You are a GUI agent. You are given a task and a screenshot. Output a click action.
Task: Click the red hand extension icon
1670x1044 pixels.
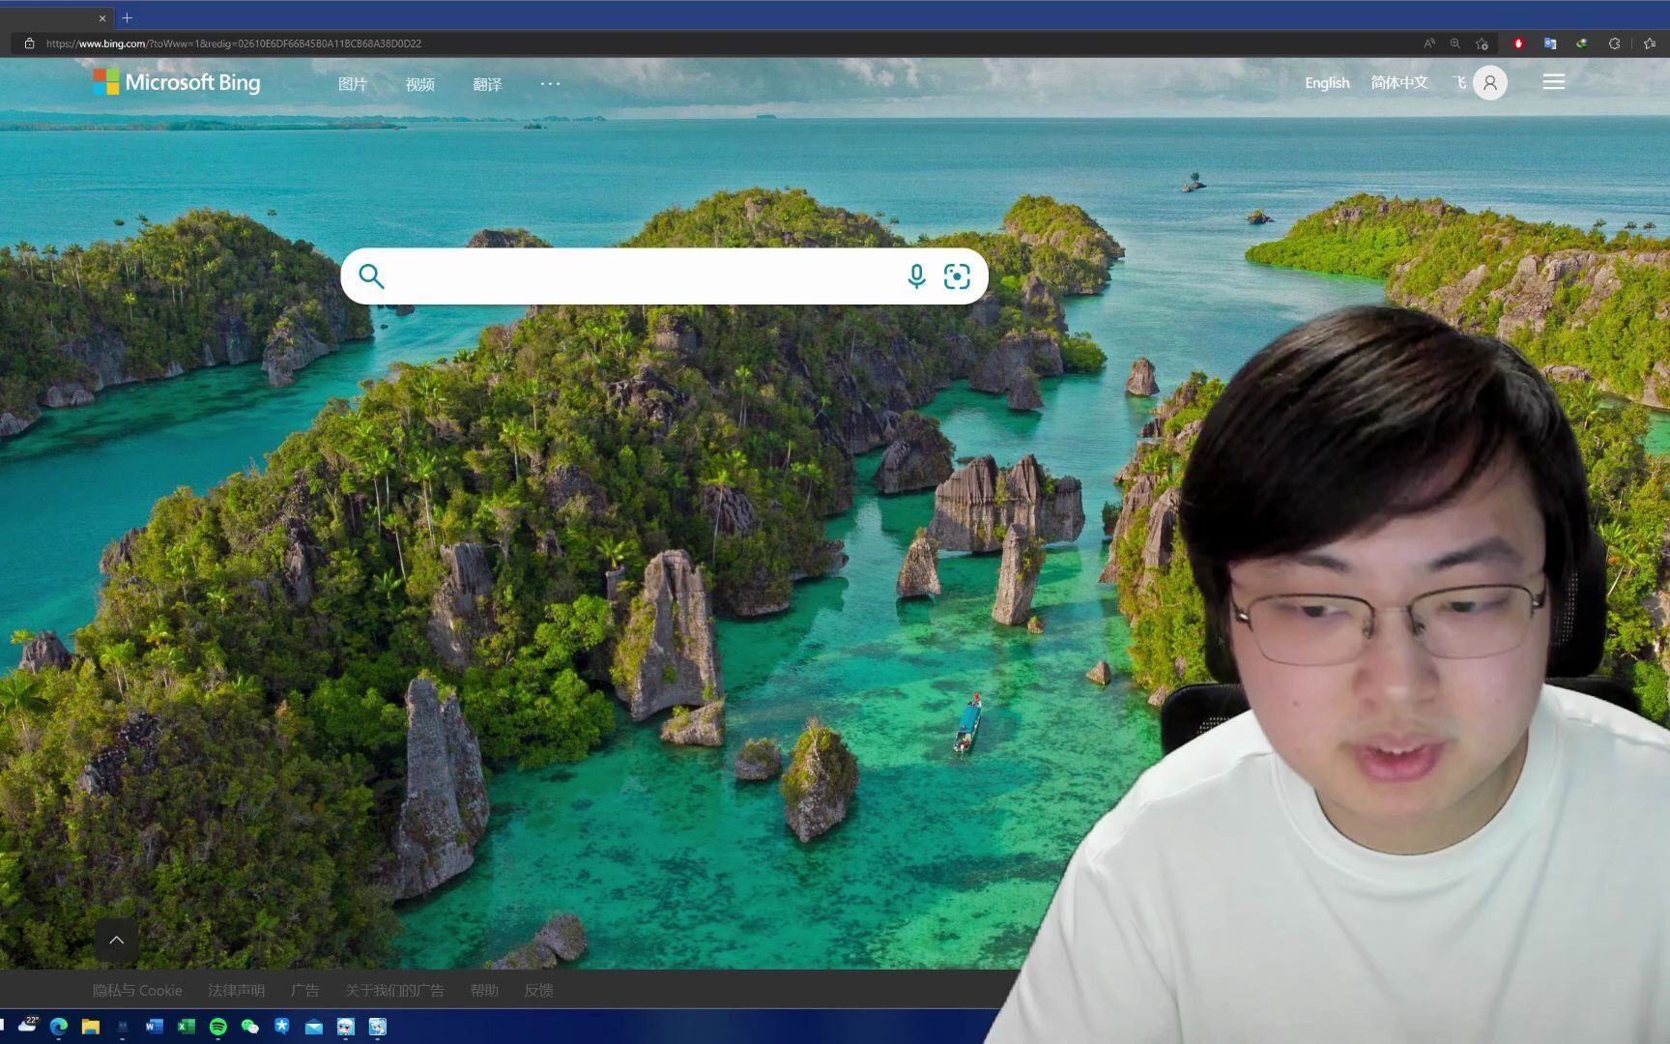1518,43
